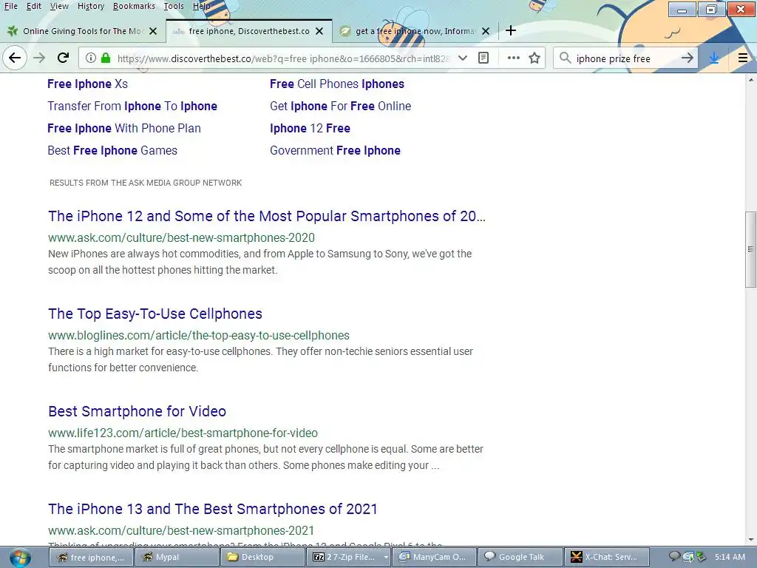This screenshot has height=568, width=757.
Task: Open the Bookmarks menu
Action: pos(134,6)
